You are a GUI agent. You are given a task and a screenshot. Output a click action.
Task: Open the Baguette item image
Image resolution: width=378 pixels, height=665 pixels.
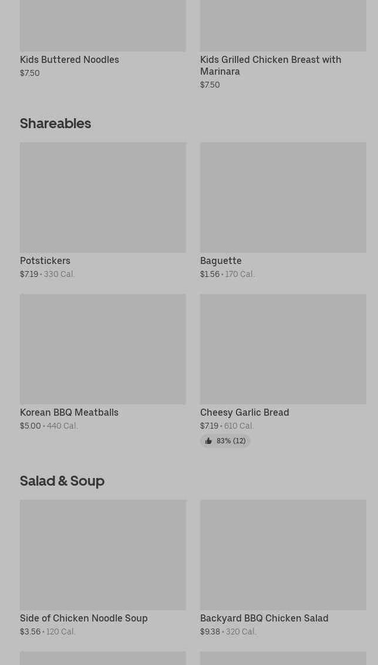(283, 197)
